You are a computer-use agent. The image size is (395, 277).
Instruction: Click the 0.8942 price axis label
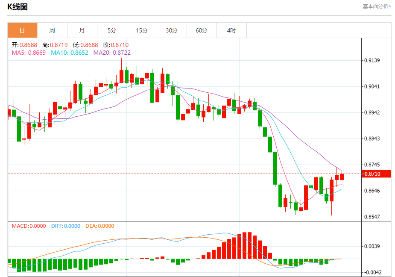372,112
